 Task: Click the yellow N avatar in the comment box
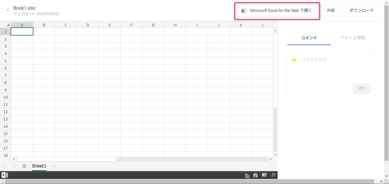click(x=294, y=60)
